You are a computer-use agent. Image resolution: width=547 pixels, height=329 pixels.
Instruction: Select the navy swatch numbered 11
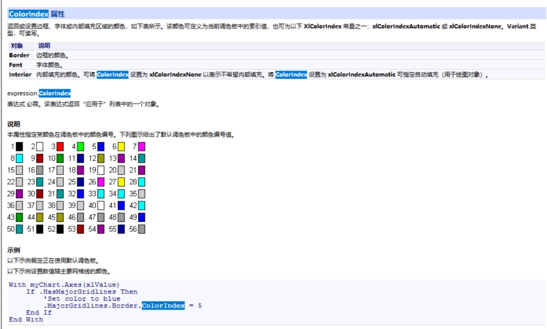(x=80, y=158)
